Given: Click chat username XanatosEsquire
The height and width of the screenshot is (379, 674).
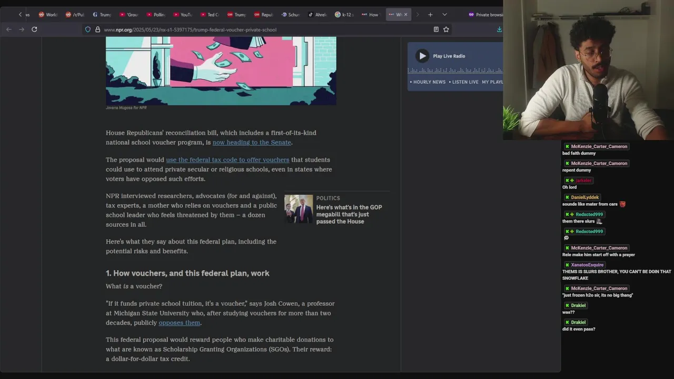Looking at the screenshot, I should [x=587, y=265].
